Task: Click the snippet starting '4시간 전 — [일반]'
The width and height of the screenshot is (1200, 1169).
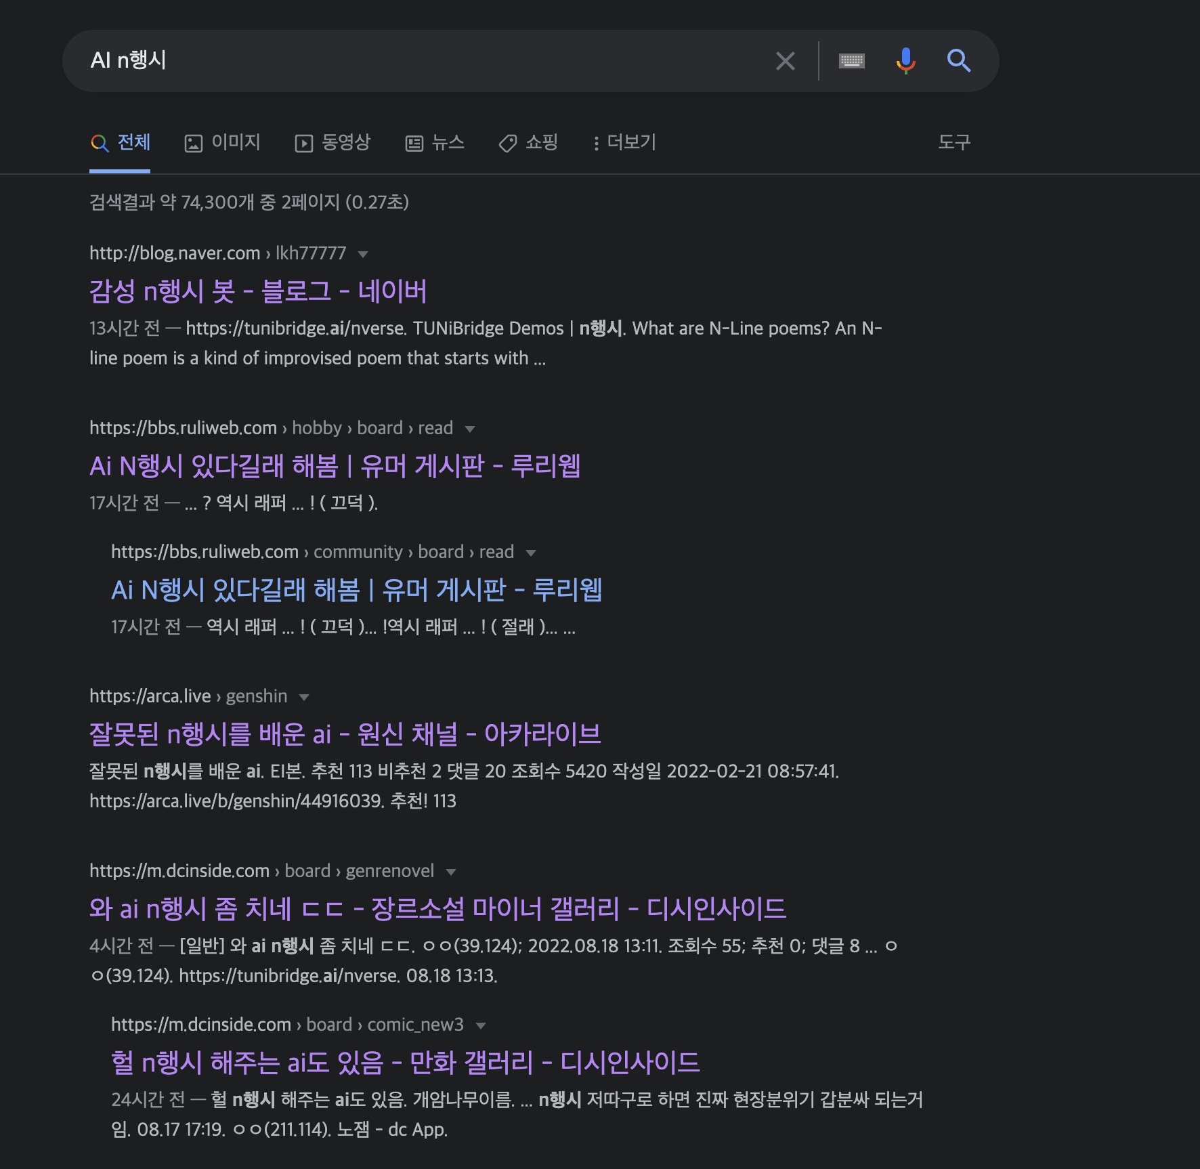Action: (x=494, y=961)
